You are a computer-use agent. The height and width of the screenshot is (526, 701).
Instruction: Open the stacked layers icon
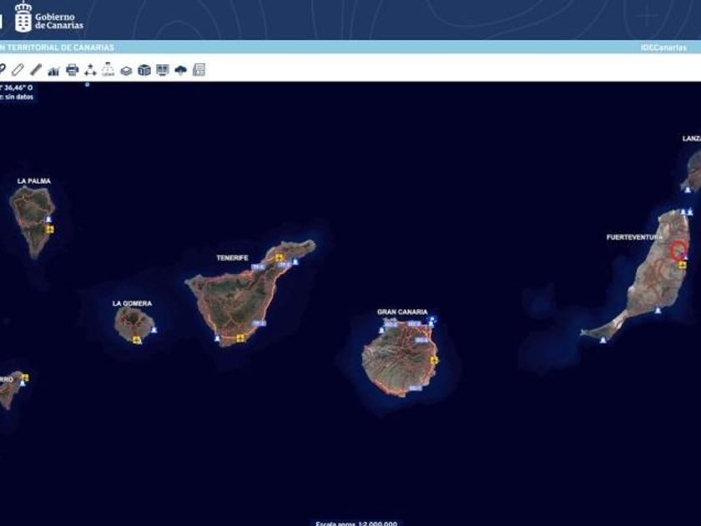point(126,71)
